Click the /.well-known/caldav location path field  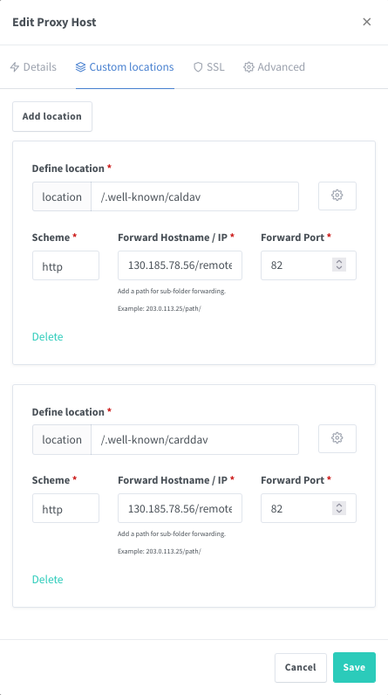[x=194, y=196]
